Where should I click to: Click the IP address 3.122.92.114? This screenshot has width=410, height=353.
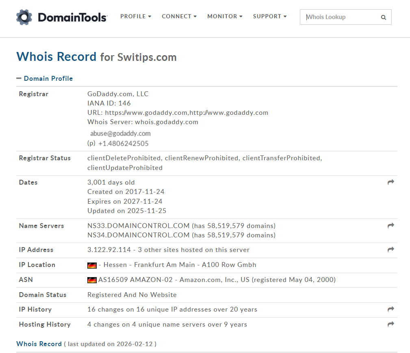(109, 250)
